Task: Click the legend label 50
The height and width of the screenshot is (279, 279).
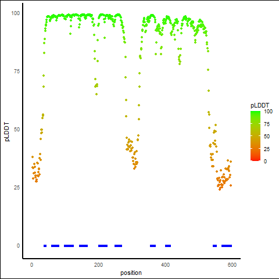Action: coord(267,137)
